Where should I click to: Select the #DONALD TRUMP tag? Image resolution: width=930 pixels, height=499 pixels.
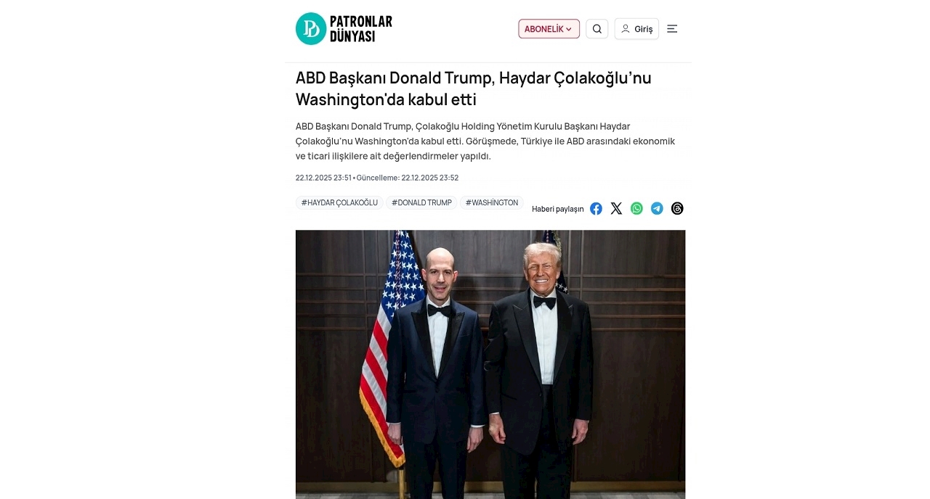click(421, 203)
